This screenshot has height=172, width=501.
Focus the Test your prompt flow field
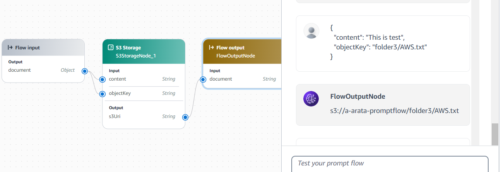(x=390, y=163)
